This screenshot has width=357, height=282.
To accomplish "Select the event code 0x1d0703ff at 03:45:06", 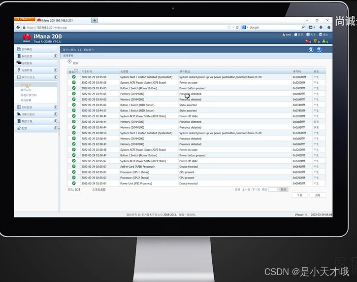I will coord(299,77).
